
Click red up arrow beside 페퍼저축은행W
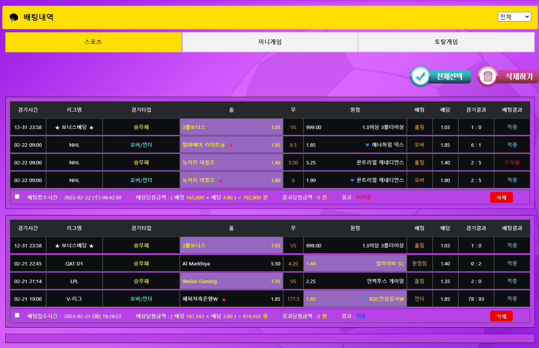tap(224, 299)
